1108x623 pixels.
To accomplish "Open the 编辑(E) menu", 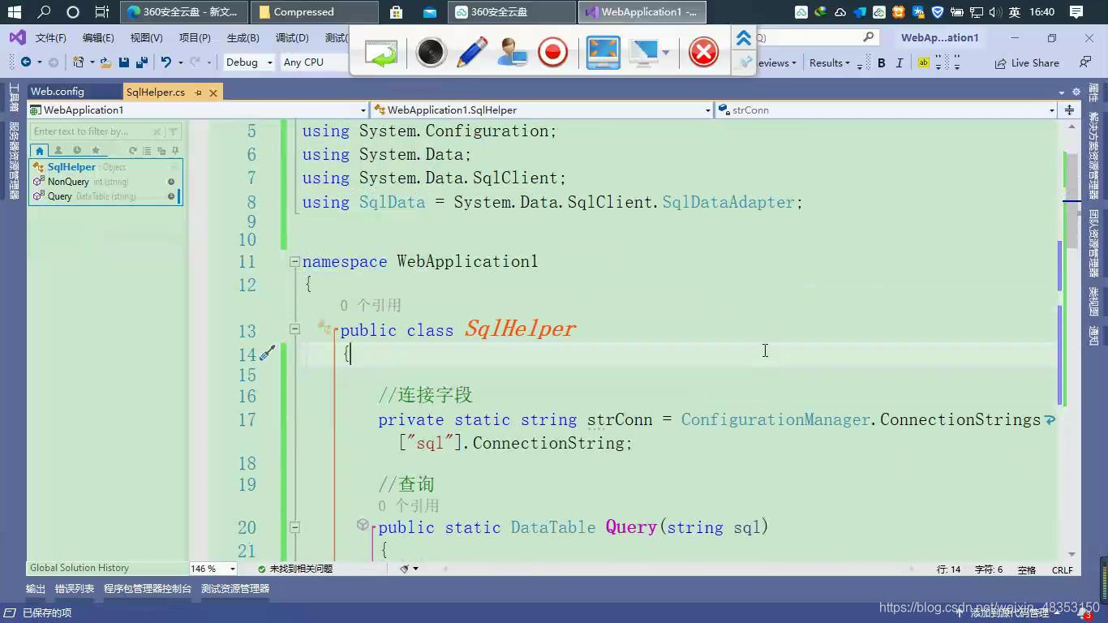I will [x=98, y=38].
